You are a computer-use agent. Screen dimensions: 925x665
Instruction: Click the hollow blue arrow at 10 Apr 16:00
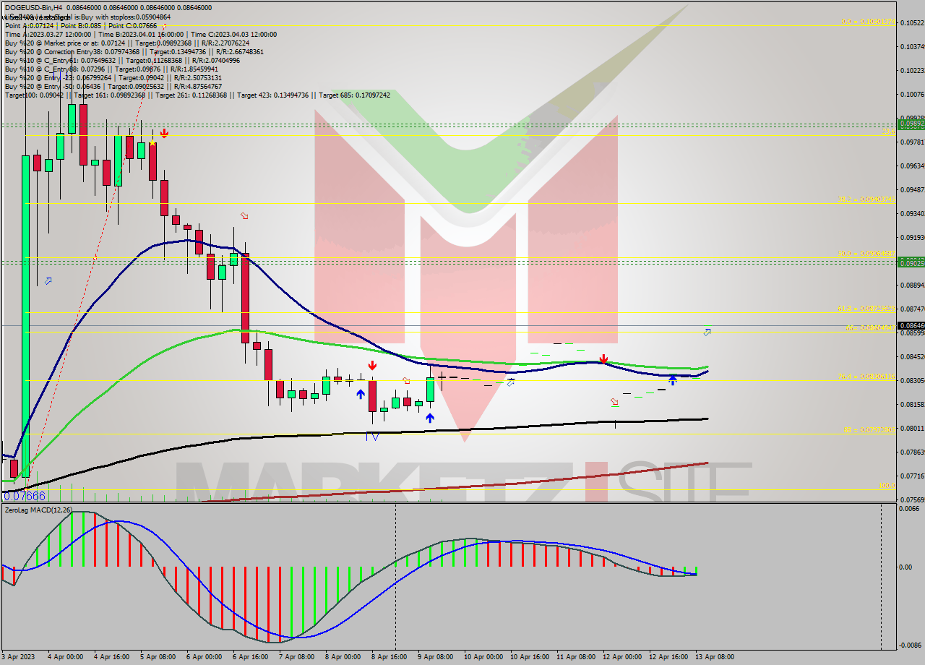coord(510,382)
